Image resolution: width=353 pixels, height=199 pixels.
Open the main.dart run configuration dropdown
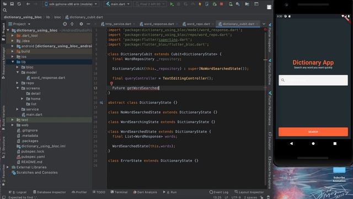(117, 4)
